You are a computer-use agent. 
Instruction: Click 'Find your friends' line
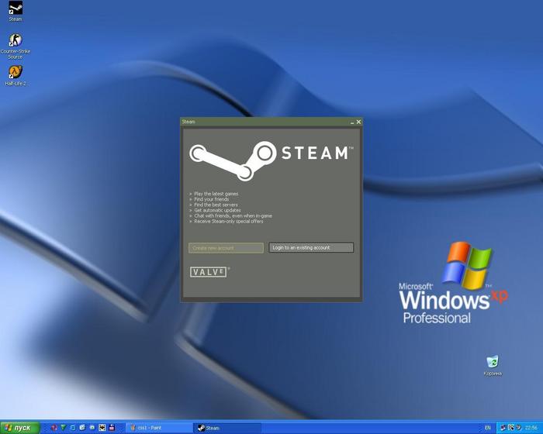point(211,199)
